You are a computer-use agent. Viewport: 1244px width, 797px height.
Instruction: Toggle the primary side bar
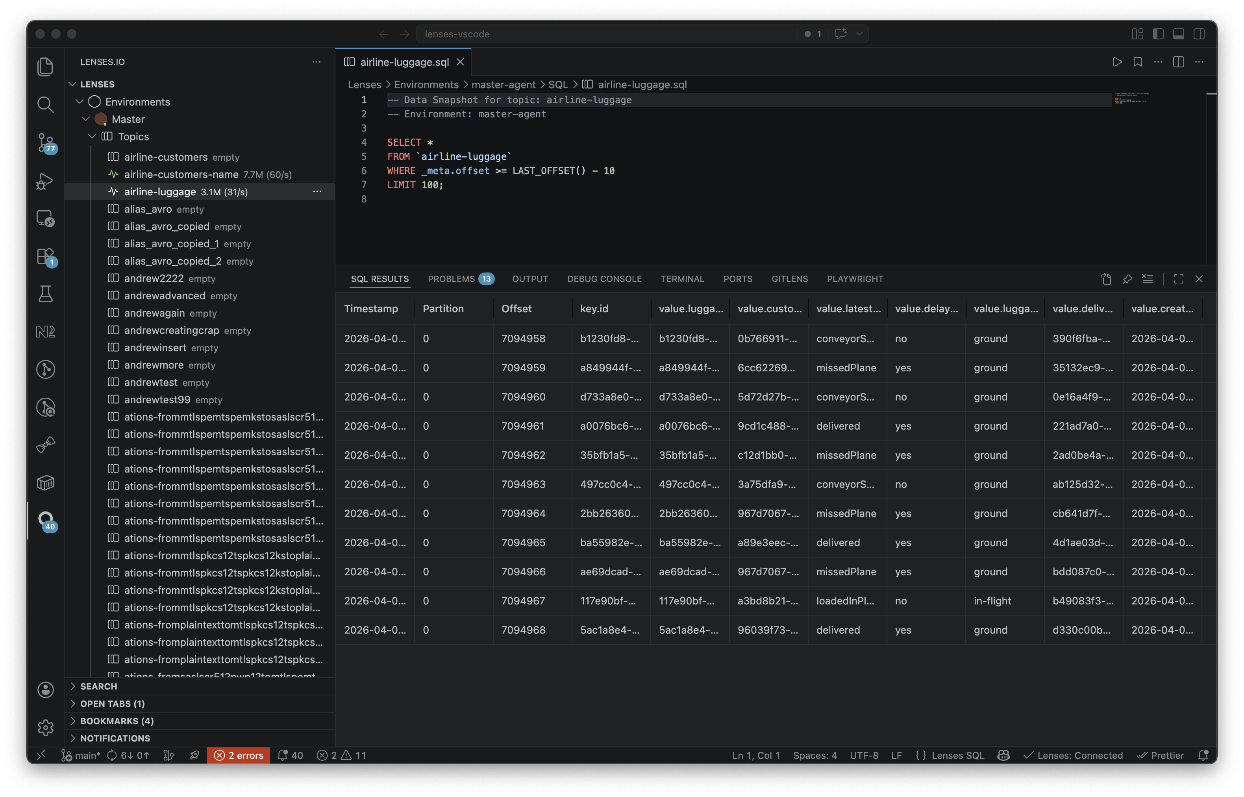click(1158, 33)
